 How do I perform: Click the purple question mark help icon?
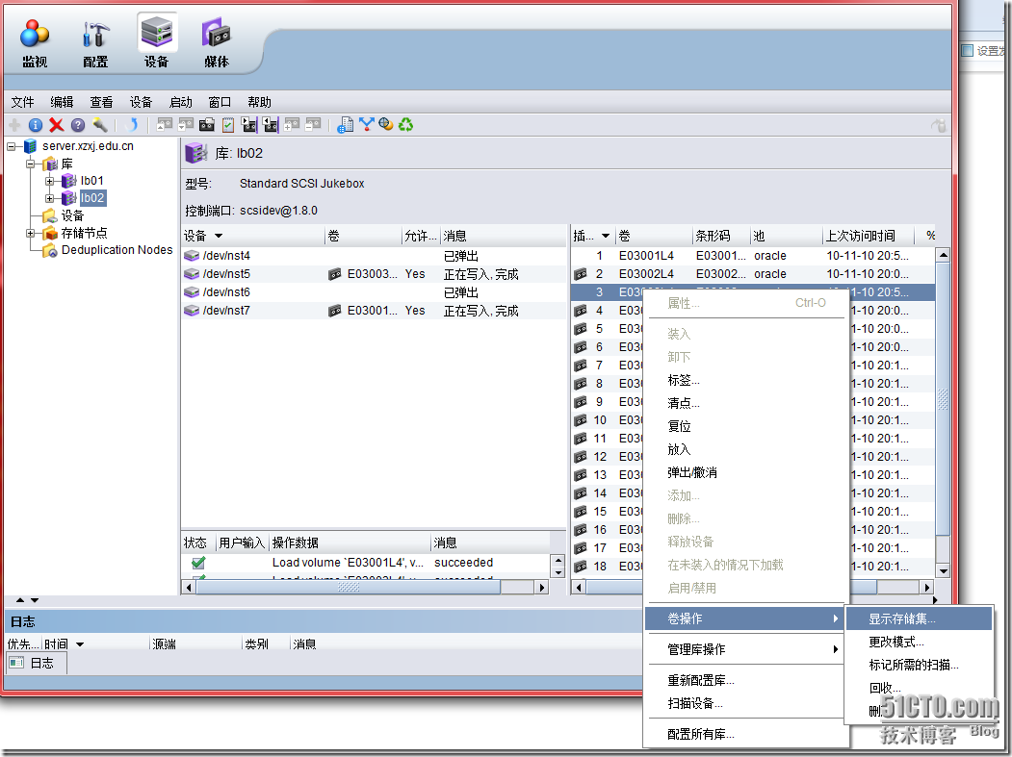(77, 125)
